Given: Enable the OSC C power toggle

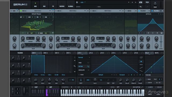Looking at the screenshot, I should point(91,11).
